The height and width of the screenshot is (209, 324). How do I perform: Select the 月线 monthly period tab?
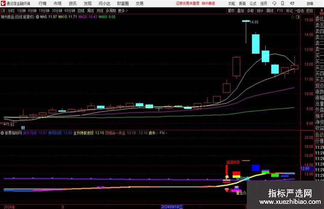[x=100, y=11]
